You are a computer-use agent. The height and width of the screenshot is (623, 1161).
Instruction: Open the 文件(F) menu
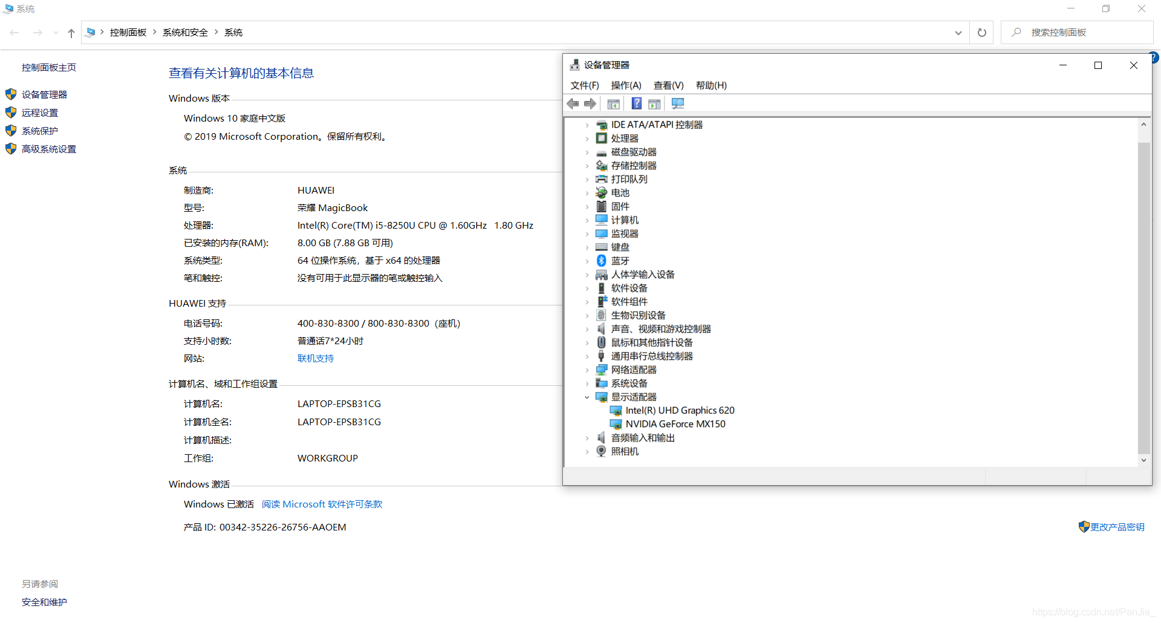point(585,85)
